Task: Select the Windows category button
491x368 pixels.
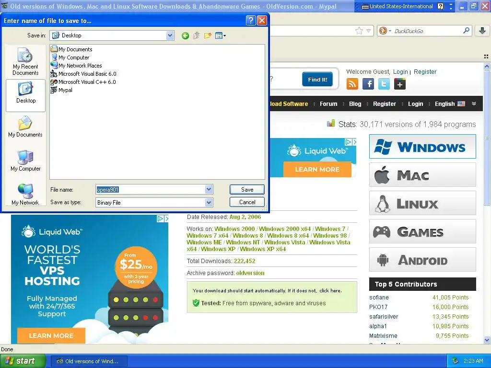Action: [x=422, y=147]
